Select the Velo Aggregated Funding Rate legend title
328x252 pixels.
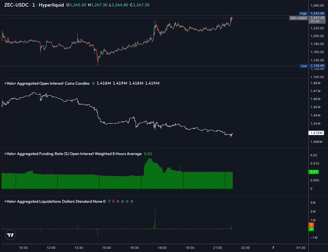(x=73, y=154)
